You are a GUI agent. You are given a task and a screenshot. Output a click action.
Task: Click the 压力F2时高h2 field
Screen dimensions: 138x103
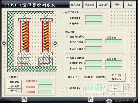(94, 68)
